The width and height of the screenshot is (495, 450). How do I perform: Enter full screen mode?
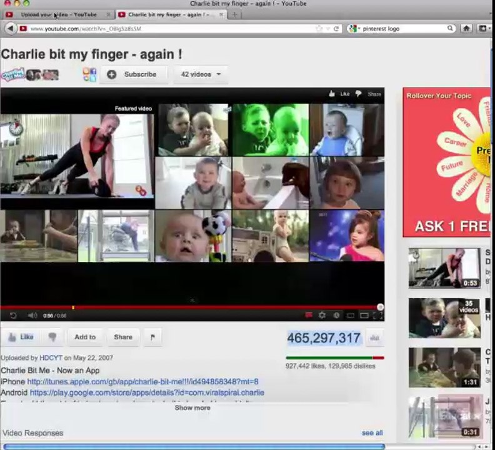tap(377, 315)
